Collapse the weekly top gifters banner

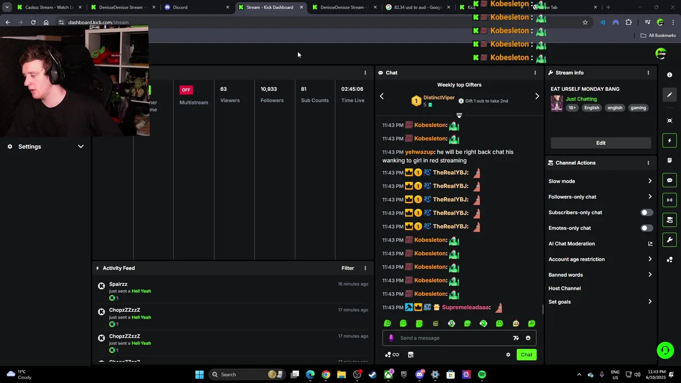tap(459, 115)
